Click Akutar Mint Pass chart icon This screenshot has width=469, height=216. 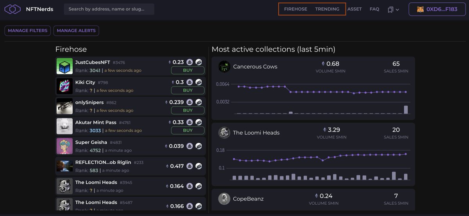(199, 122)
